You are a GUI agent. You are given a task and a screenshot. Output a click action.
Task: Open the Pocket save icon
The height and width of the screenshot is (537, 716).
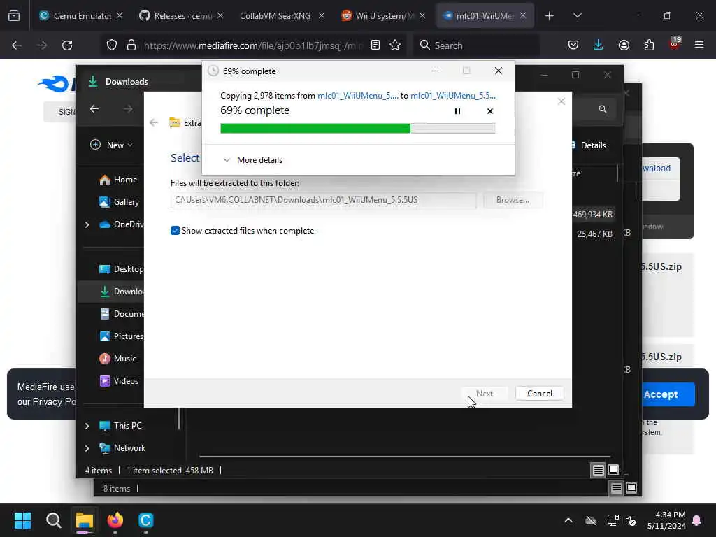(573, 45)
